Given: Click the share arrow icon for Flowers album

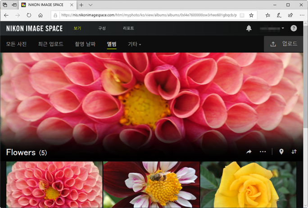Looking at the screenshot, I should pos(249,152).
